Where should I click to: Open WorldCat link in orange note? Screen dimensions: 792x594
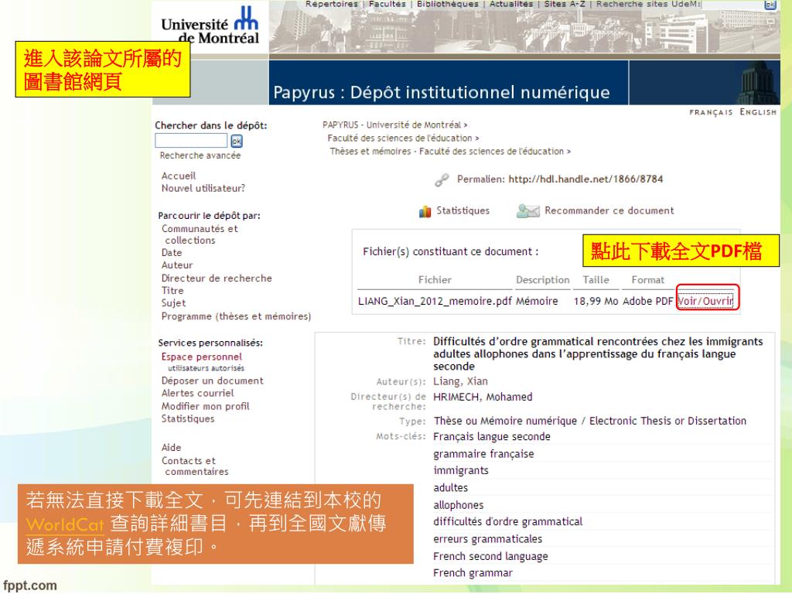[65, 524]
